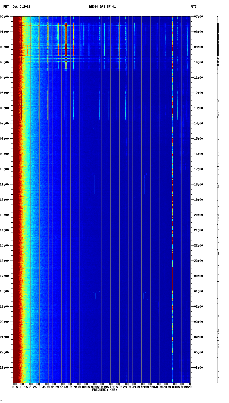
Task: Click 11:00 on the PDT time axis
Action: point(4,184)
